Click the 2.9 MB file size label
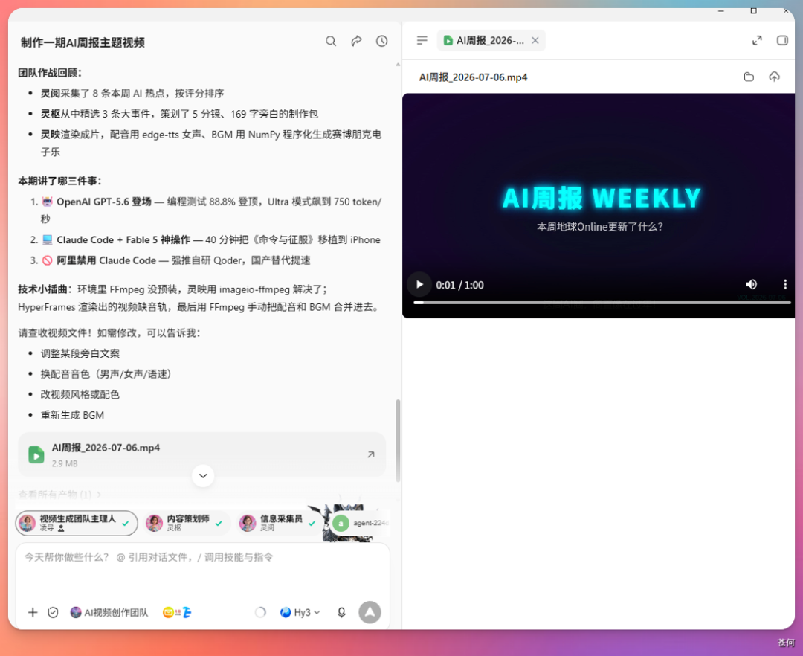 click(65, 463)
